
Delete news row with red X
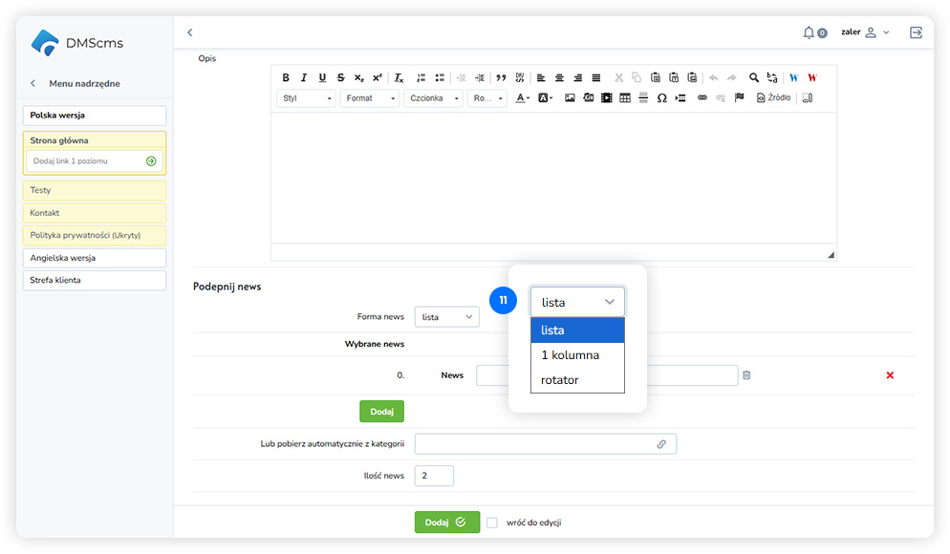[x=890, y=375]
